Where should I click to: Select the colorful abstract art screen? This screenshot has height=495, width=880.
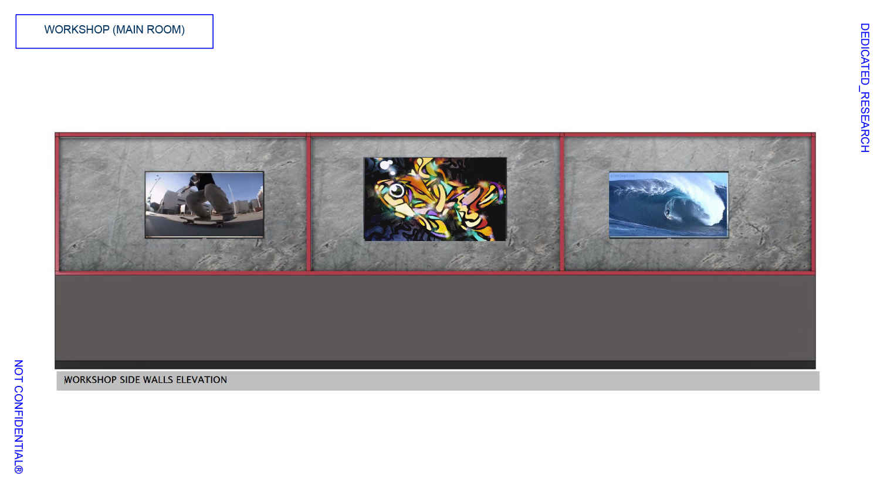(x=435, y=198)
